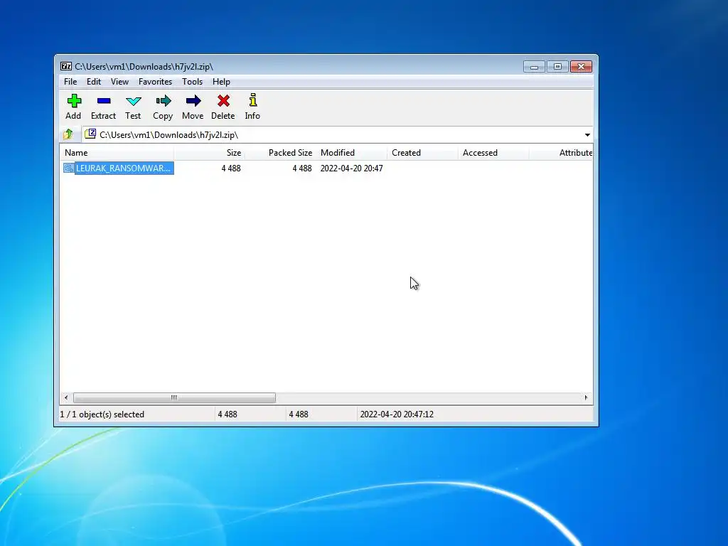Image resolution: width=728 pixels, height=546 pixels.
Task: Click the red Delete icon
Action: click(x=223, y=101)
